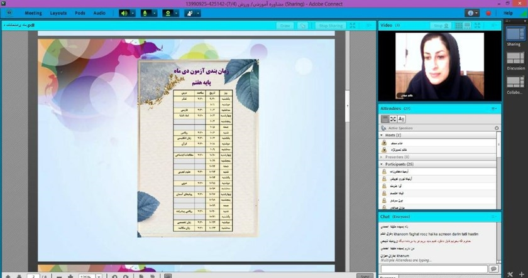Open the Layouts menu

pos(58,13)
